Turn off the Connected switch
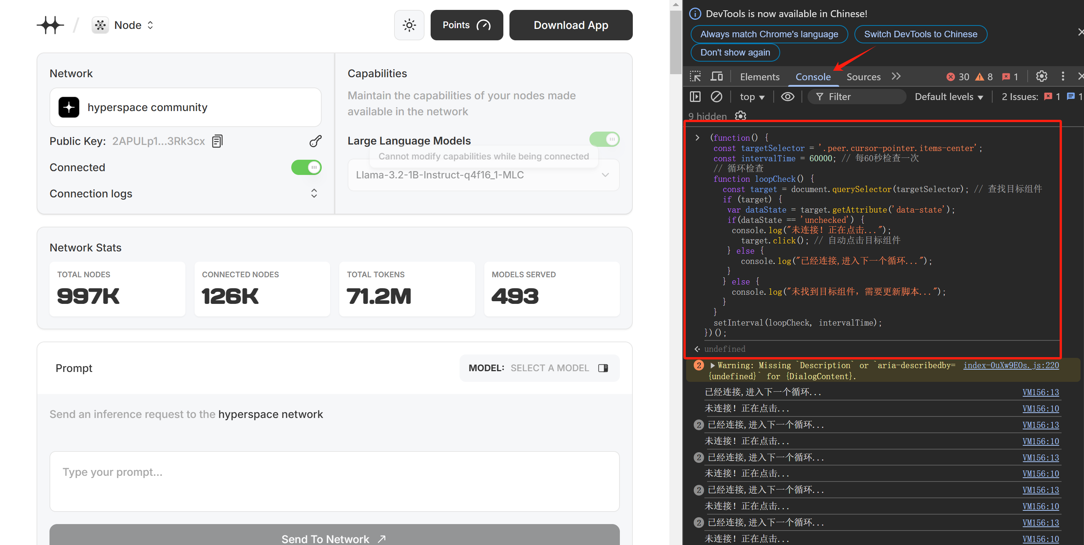Viewport: 1084px width, 545px height. pyautogui.click(x=306, y=167)
